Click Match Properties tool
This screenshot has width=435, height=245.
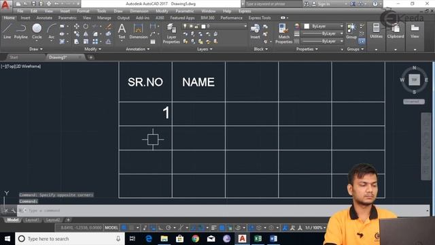tap(283, 33)
